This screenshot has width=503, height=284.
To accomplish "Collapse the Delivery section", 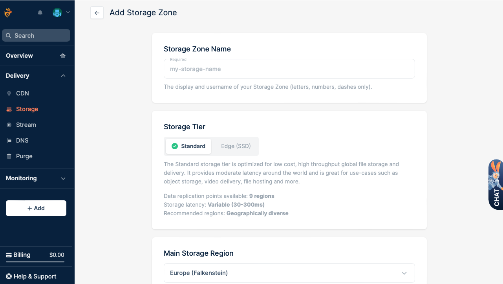I will point(63,76).
